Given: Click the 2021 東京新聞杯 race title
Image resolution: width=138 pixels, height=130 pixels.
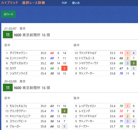Looking at the screenshot, I should point(32,35).
